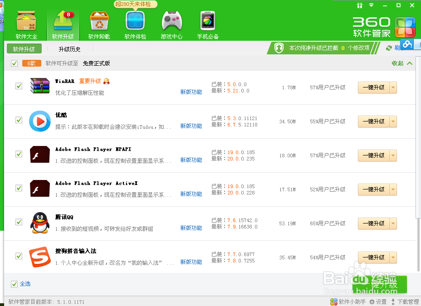Expand upgrade options arrow for 搜狗拼音输入法
The width and height of the screenshot is (421, 306).
(x=393, y=257)
